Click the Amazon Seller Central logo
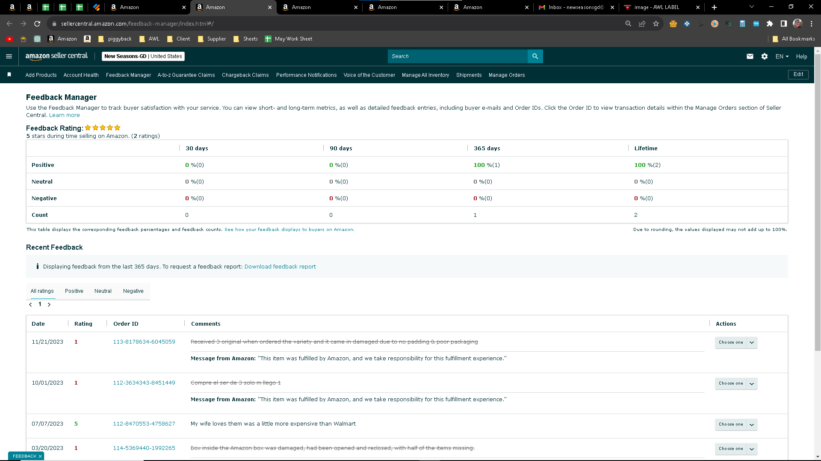 tap(56, 56)
